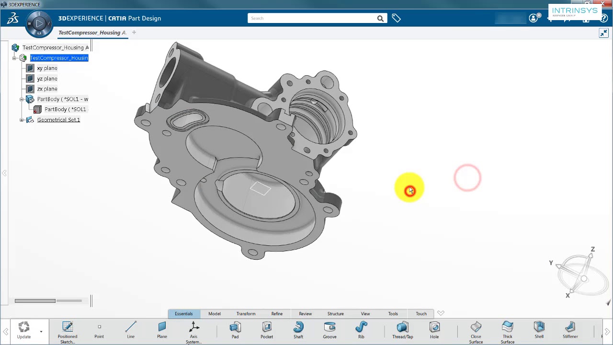613x345 pixels.
Task: Select Positioned Sketch tool
Action: click(x=68, y=332)
